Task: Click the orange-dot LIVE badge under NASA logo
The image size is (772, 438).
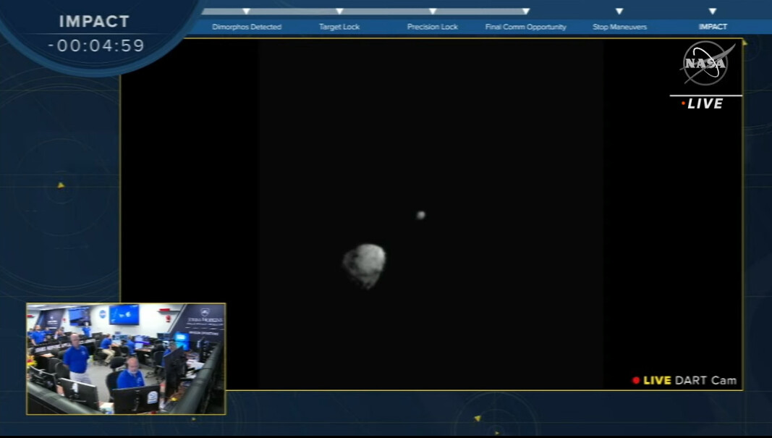Action: [702, 104]
